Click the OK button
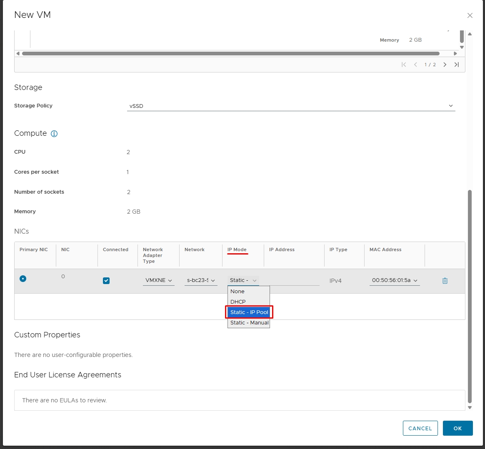This screenshot has height=449, width=485. click(x=458, y=428)
